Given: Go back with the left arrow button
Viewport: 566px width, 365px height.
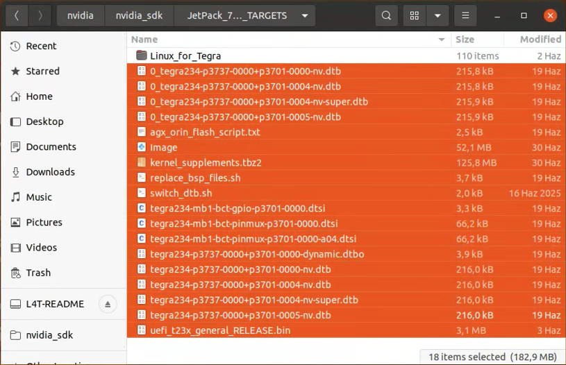Looking at the screenshot, I should point(16,15).
